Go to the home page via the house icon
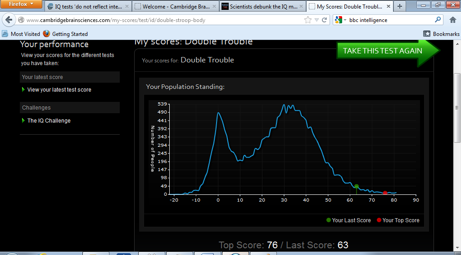 pos(453,20)
